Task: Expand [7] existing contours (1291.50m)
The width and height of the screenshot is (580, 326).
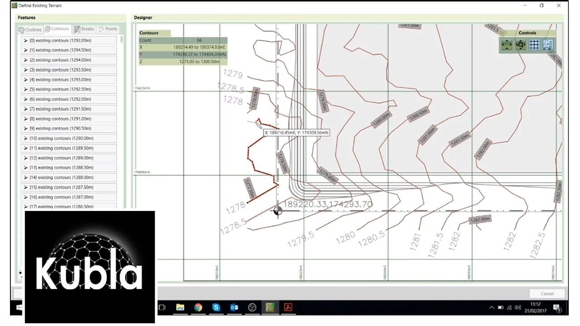Action: pyautogui.click(x=25, y=109)
